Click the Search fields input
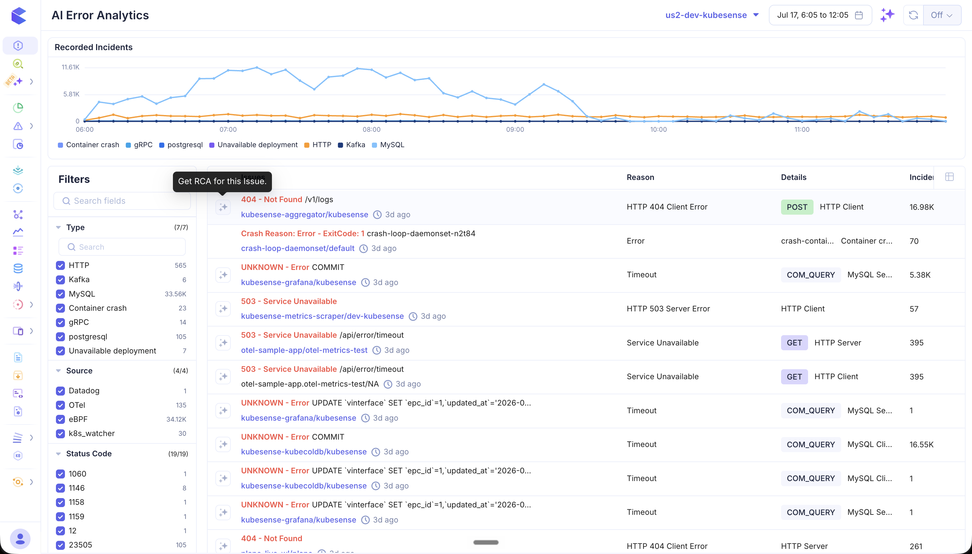 point(122,201)
